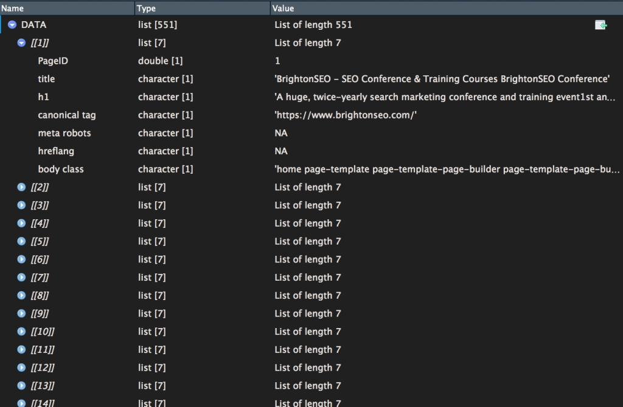Screen dimensions: 623x407
Task: Expand the [[2]] list item
Action: (x=22, y=187)
